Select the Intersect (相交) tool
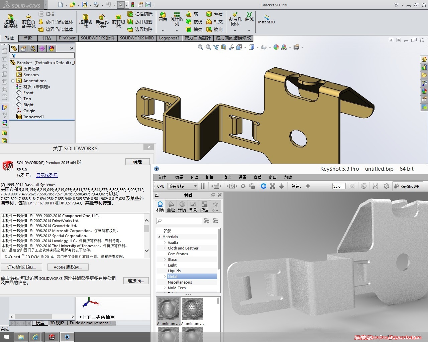This screenshot has width=428, height=342. click(214, 22)
